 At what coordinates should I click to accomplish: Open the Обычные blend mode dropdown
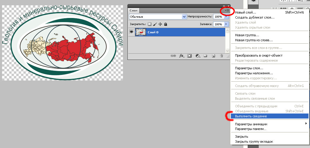[158, 17]
